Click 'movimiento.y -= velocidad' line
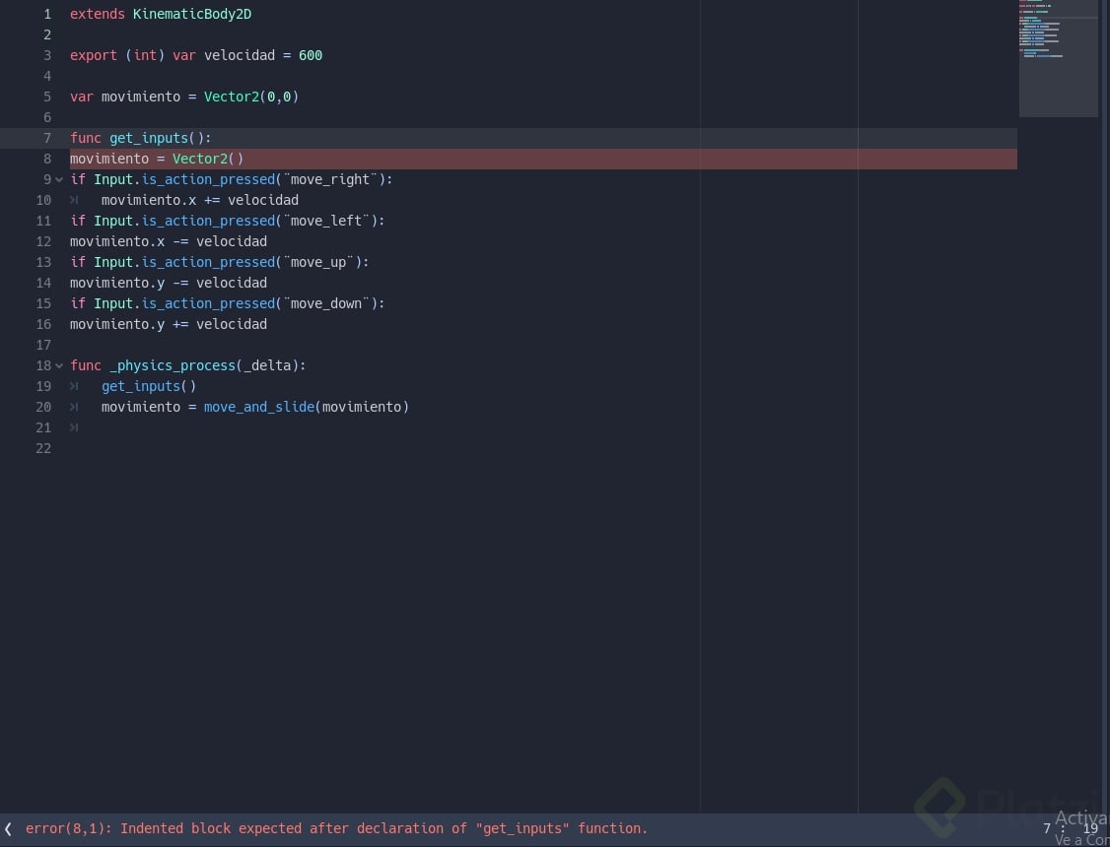This screenshot has height=847, width=1110. [x=169, y=283]
